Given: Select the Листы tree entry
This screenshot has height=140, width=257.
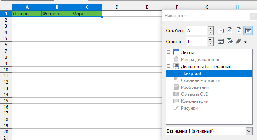Looking at the screenshot, I should tap(187, 53).
